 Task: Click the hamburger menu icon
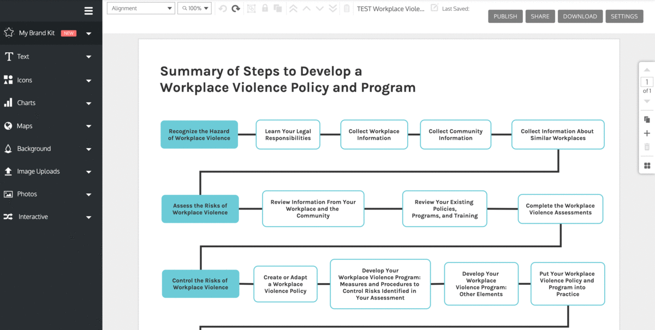point(88,11)
